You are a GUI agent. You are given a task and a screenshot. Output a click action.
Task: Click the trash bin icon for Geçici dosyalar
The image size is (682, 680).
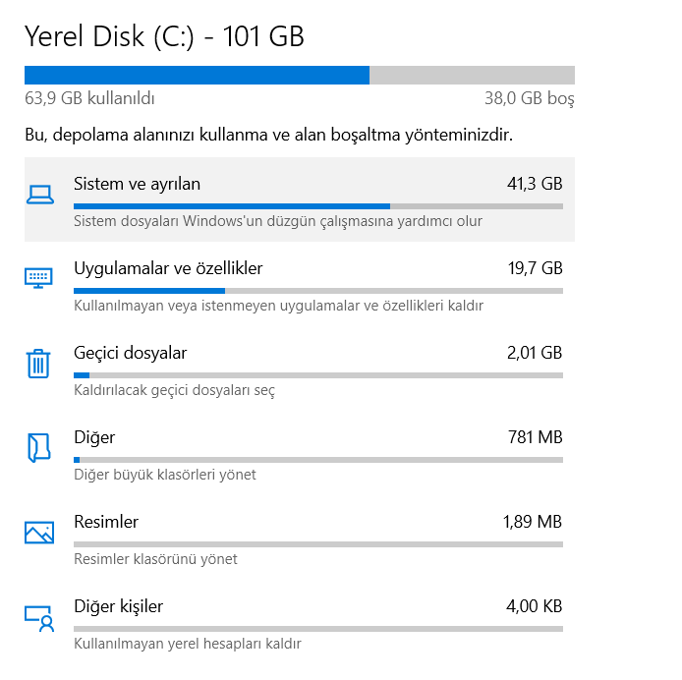[x=38, y=364]
